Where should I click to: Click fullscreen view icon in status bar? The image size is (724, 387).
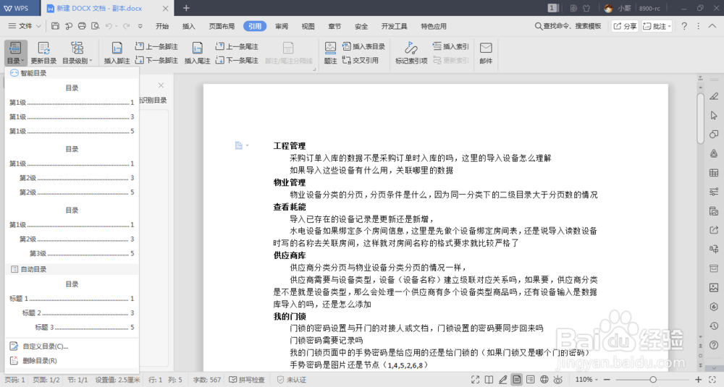(x=475, y=380)
